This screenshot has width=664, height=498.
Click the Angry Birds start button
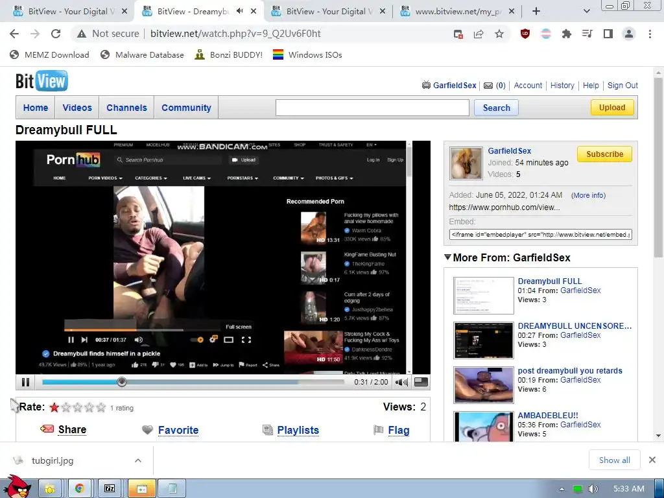[x=17, y=487]
